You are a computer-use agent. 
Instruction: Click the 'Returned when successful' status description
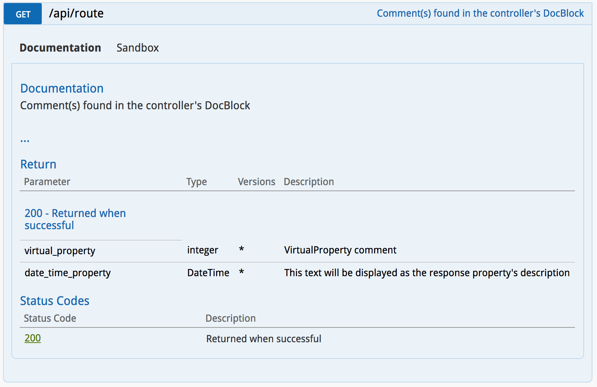(x=264, y=339)
